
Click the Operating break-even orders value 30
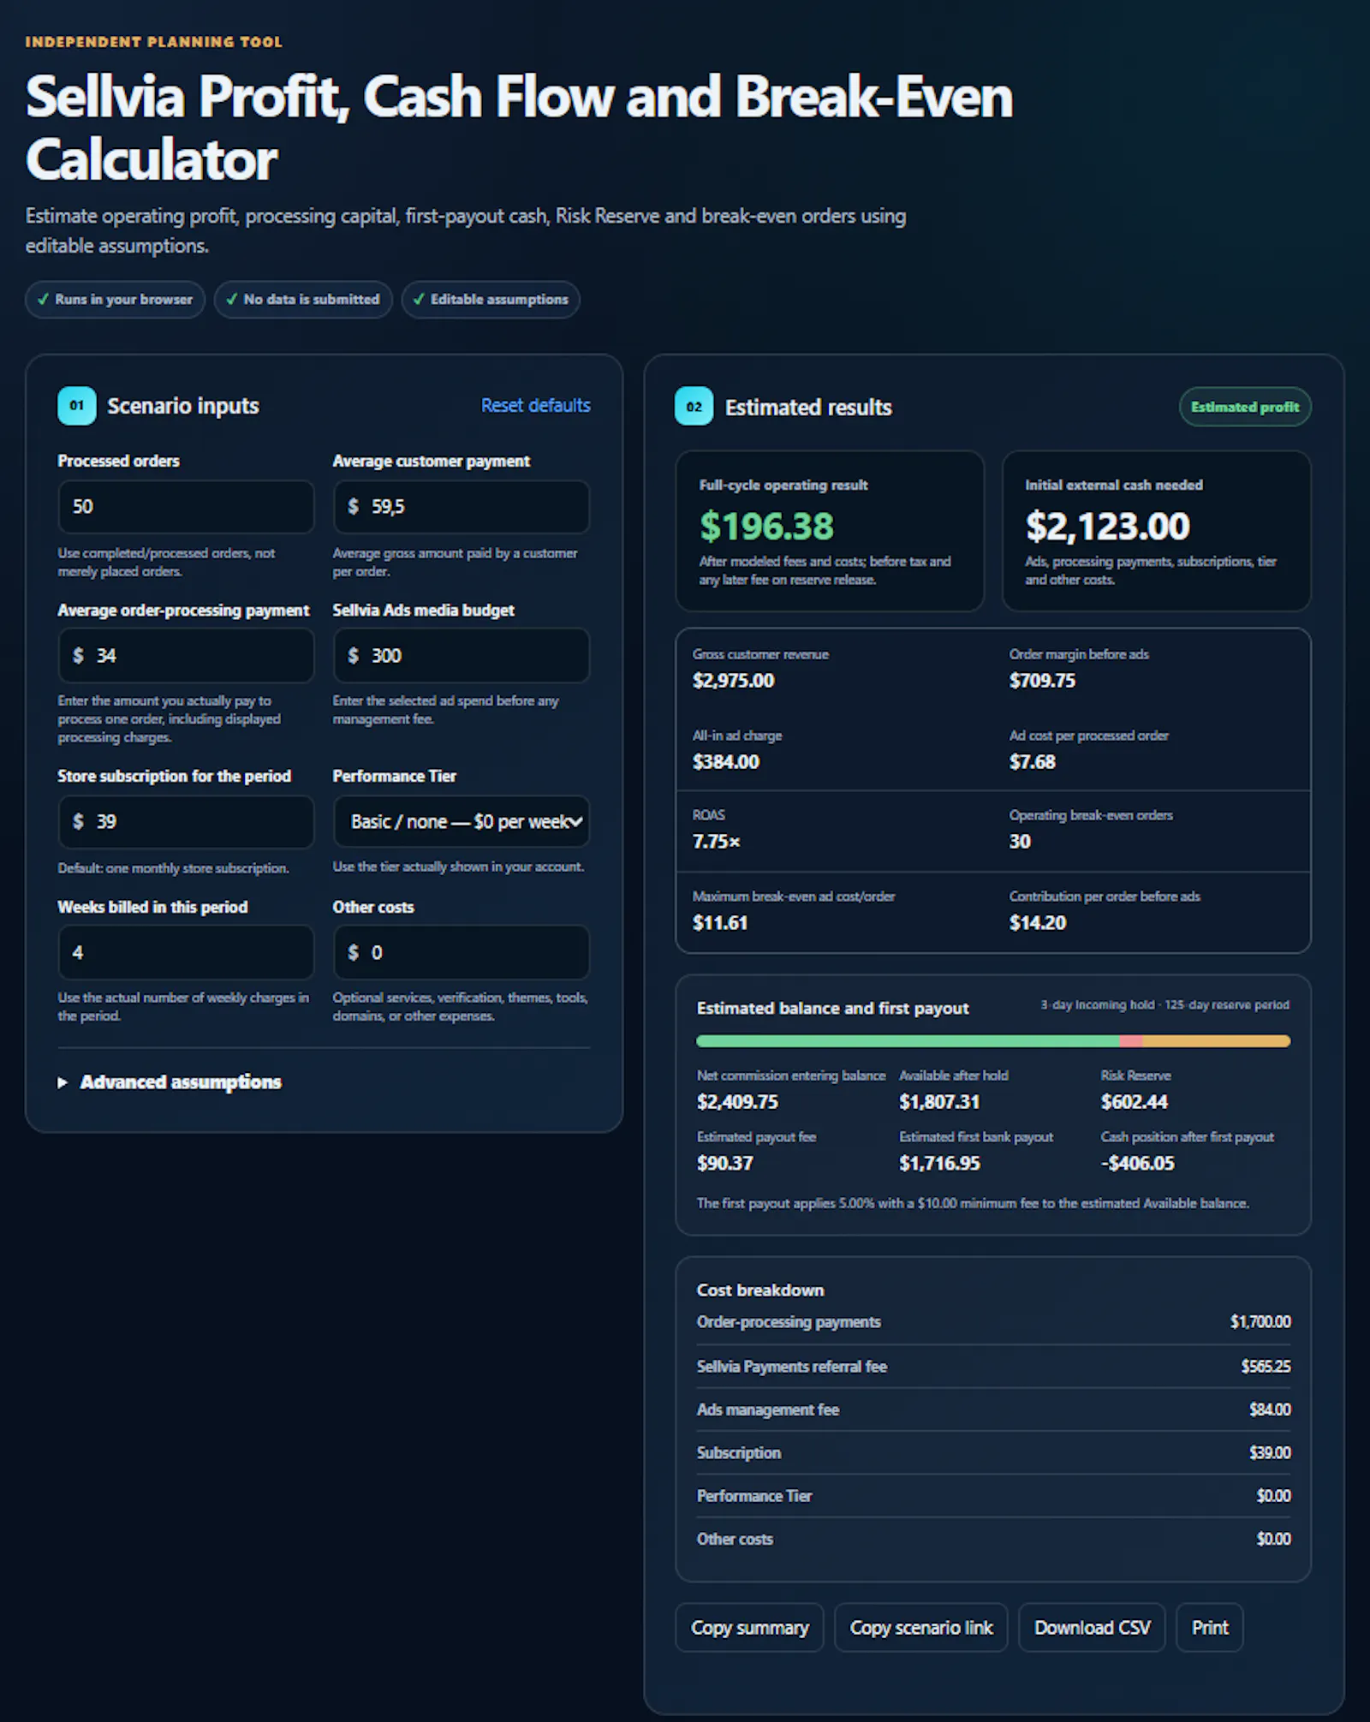click(1019, 842)
